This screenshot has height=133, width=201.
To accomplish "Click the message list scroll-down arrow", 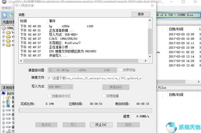I will 150,56.
